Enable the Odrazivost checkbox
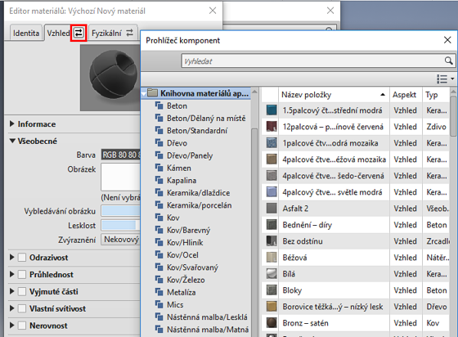Screen dimensions: 458x337 click(x=22, y=258)
